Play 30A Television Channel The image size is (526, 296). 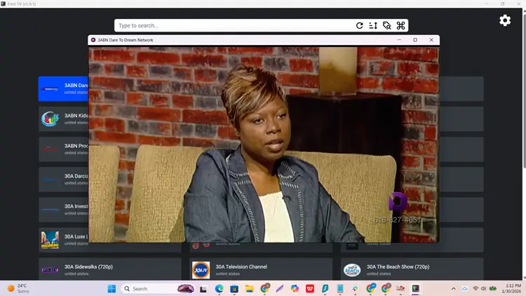[261, 269]
